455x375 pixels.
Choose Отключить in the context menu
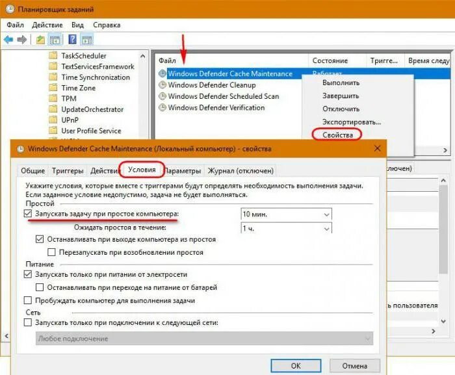coord(341,109)
